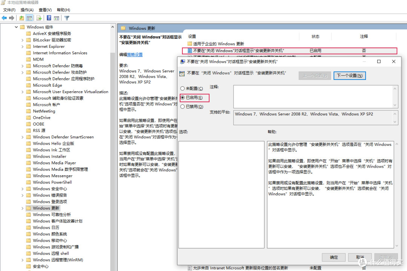The width and height of the screenshot is (407, 271).
Task: Click the policy setting icon in dialog header
Action: [x=182, y=73]
